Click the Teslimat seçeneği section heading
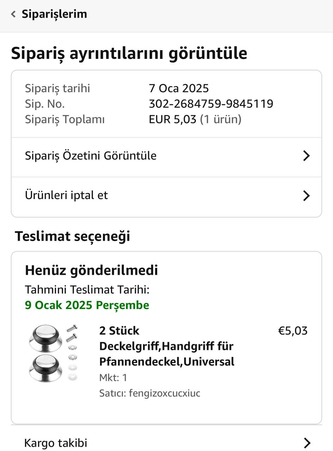This screenshot has height=451, width=333. (72, 236)
